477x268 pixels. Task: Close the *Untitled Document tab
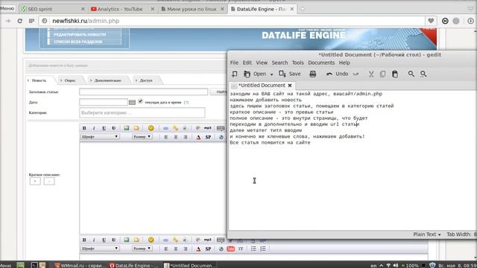(x=290, y=86)
